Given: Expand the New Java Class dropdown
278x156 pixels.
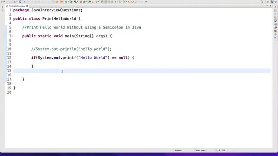Looking at the screenshot, I should coord(86,2).
